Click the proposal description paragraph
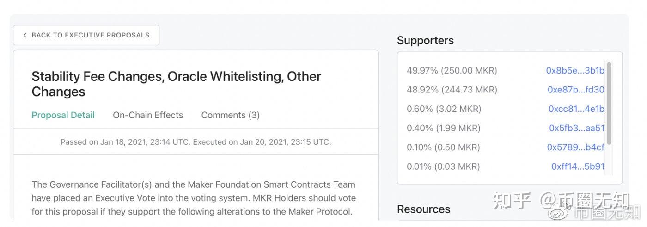Screen dimensions: 647x227 193,198
